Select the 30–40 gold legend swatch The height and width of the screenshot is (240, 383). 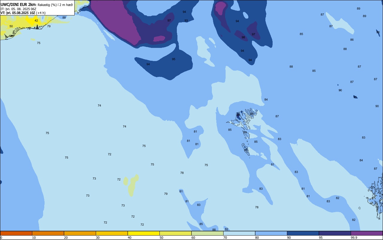[112, 233]
